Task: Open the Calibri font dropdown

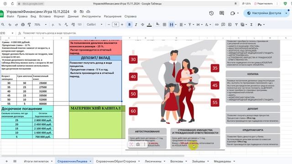Action: tap(94, 25)
